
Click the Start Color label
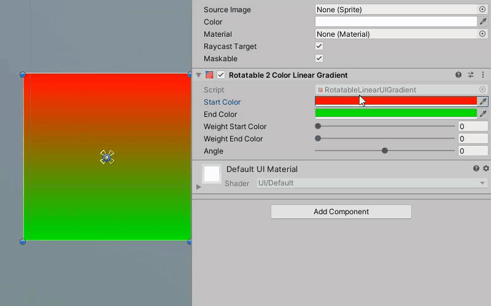pos(222,102)
